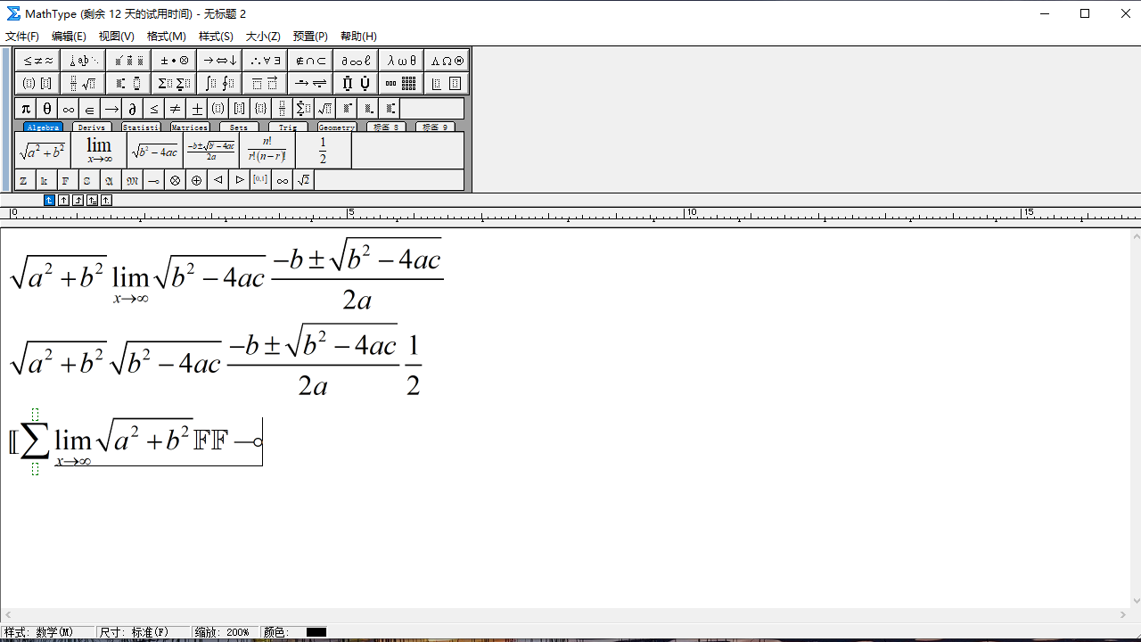Image resolution: width=1141 pixels, height=642 pixels.
Task: Open the logical symbols palette (∴ ∀ ∃)
Action: pyautogui.click(x=265, y=61)
